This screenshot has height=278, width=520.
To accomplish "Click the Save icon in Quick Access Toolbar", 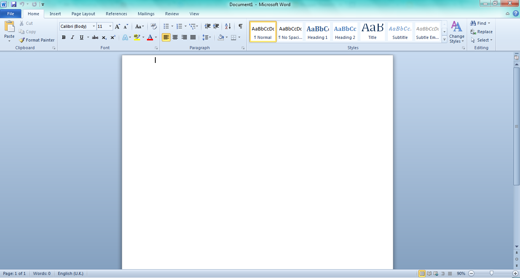I will (x=14, y=4).
